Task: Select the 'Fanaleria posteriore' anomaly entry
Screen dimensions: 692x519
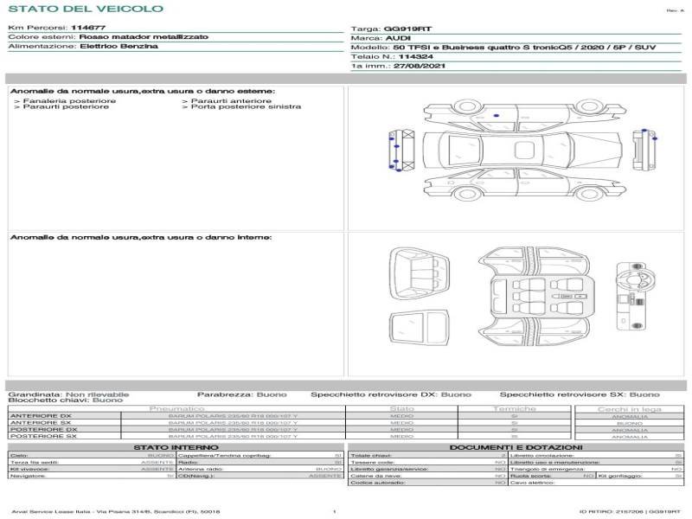Action: pyautogui.click(x=65, y=101)
